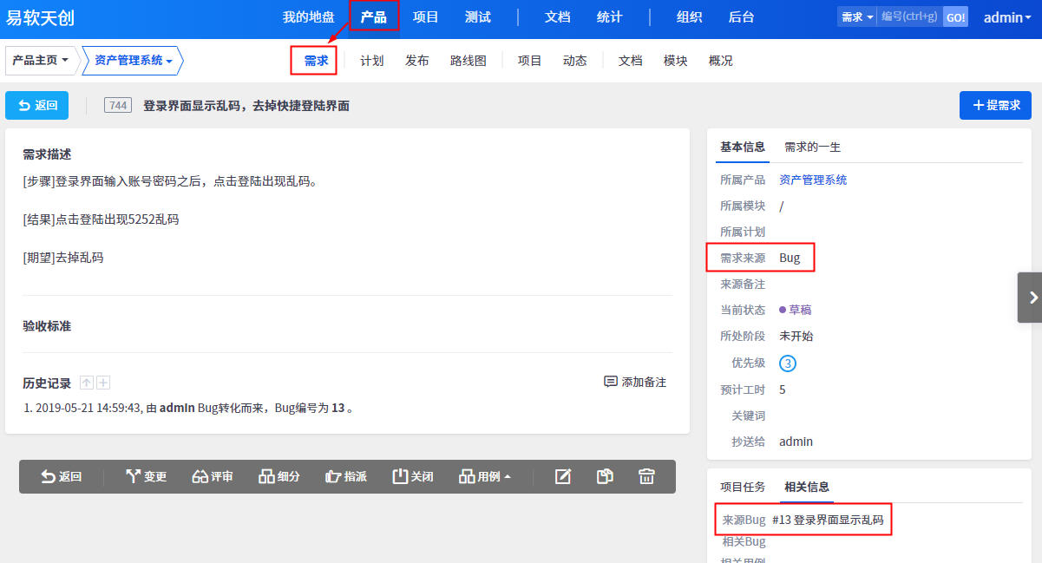Click 指派 in the action bar
This screenshot has height=563, width=1042.
click(x=345, y=476)
